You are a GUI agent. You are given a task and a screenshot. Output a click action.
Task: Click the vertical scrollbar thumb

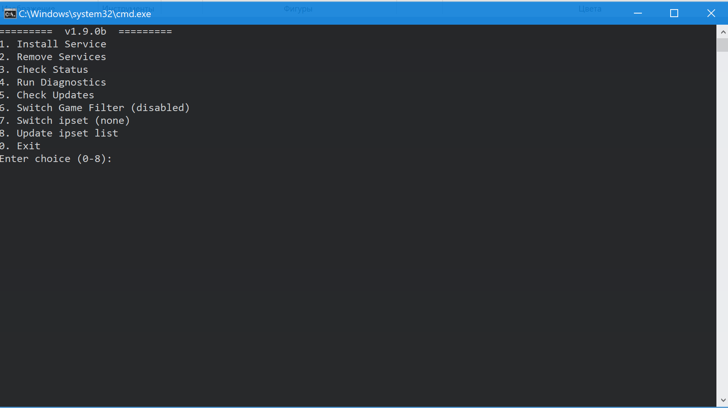pyautogui.click(x=723, y=45)
